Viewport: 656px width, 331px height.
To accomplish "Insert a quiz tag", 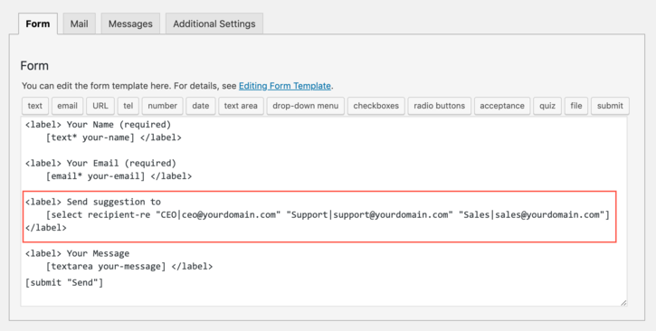I will point(547,106).
